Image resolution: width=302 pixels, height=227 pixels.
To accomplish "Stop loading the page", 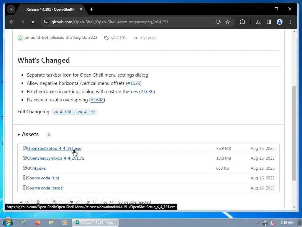I will (x=33, y=22).
